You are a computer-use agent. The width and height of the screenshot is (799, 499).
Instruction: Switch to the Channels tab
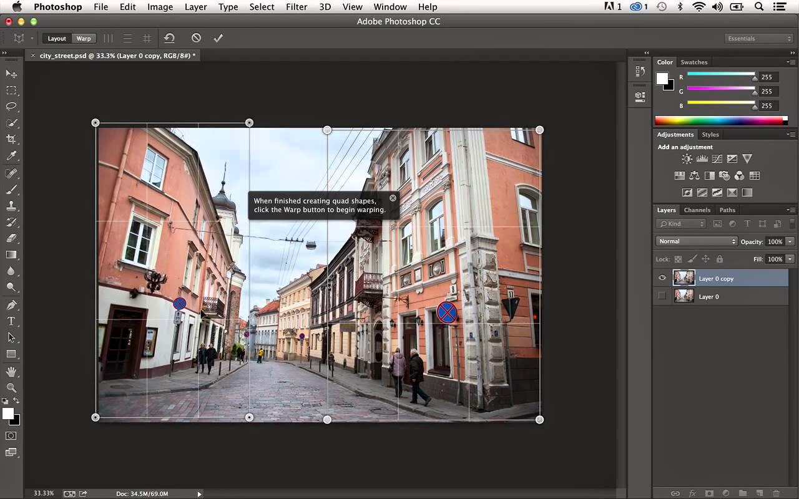point(697,210)
